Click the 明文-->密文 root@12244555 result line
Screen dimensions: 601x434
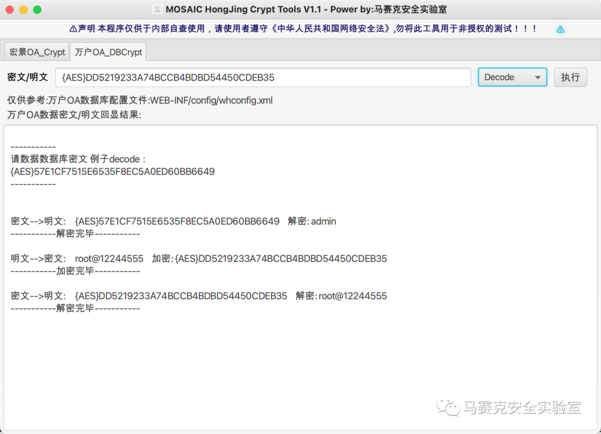(199, 259)
